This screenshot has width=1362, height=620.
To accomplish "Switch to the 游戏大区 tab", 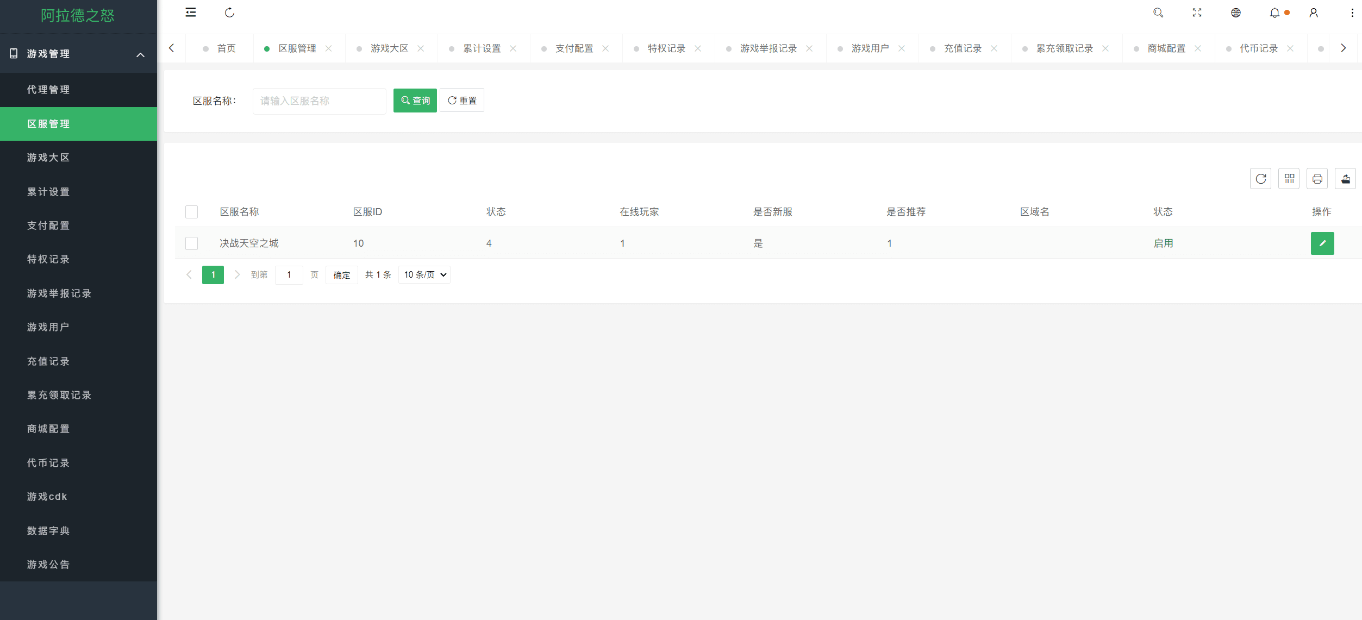I will click(x=389, y=49).
